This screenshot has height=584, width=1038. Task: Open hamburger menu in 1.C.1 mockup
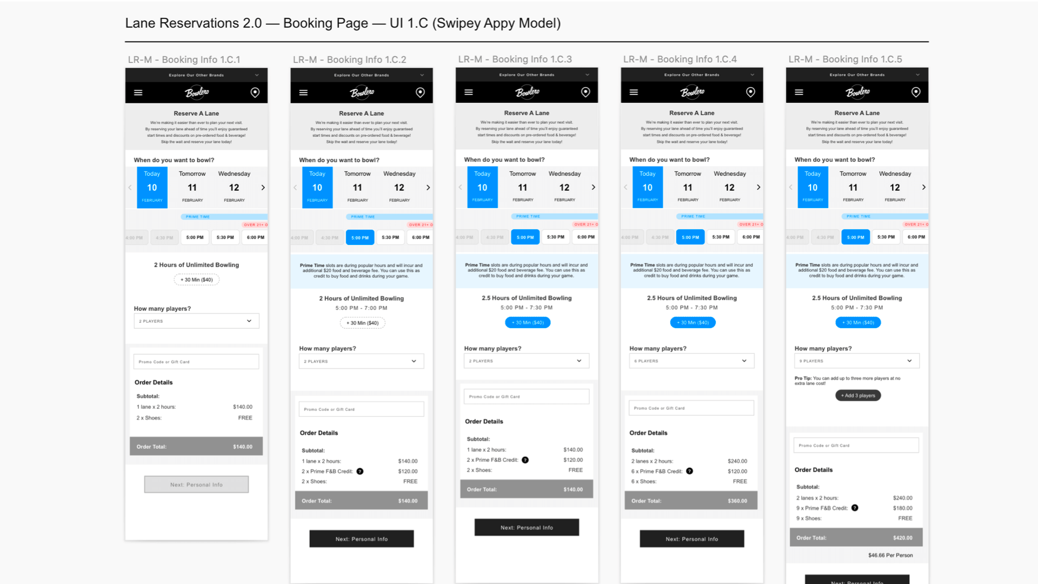point(138,92)
